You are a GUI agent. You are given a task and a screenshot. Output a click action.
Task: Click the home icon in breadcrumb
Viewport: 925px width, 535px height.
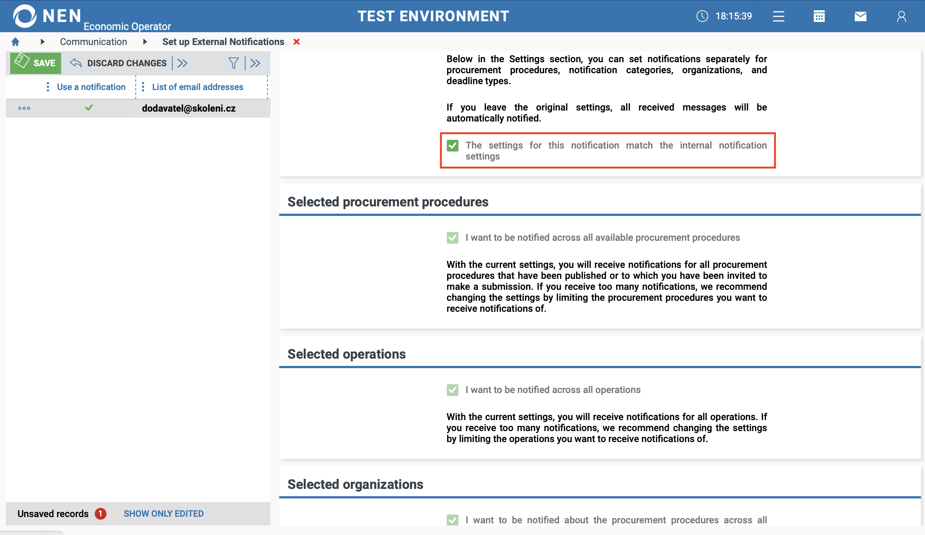pyautogui.click(x=15, y=42)
